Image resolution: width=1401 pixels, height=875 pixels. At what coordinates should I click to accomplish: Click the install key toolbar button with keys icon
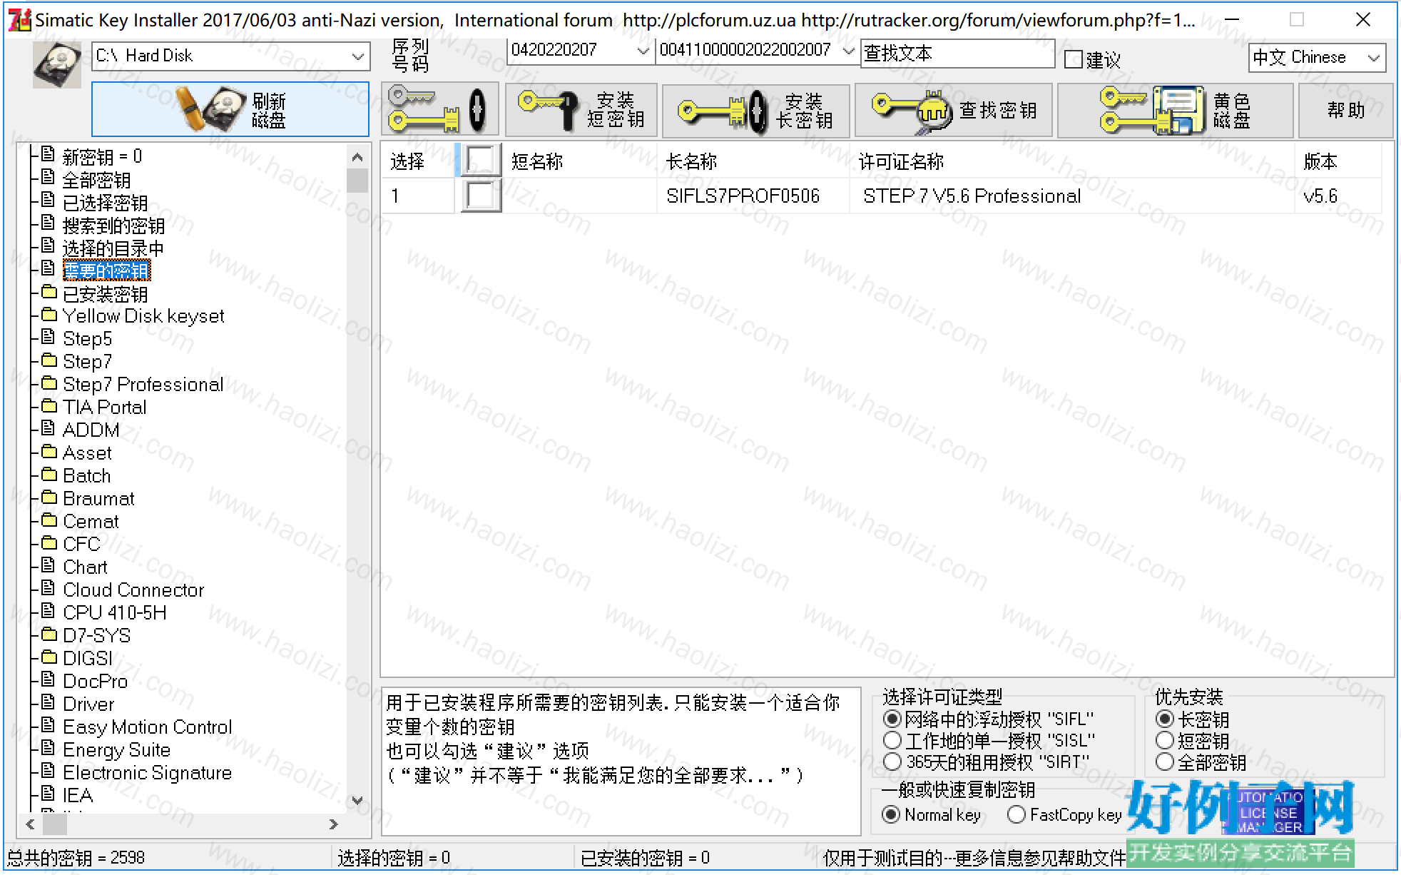pyautogui.click(x=439, y=110)
